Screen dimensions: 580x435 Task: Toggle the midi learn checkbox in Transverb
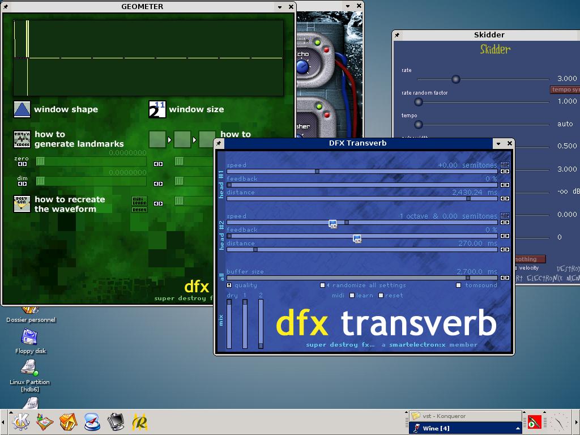click(x=352, y=296)
